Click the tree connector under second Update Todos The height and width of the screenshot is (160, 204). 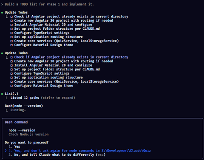(7, 57)
